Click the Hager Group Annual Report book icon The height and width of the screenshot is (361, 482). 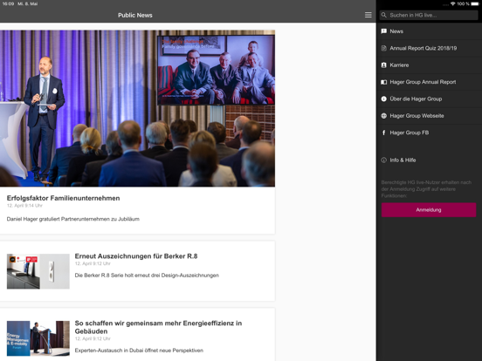click(x=383, y=82)
